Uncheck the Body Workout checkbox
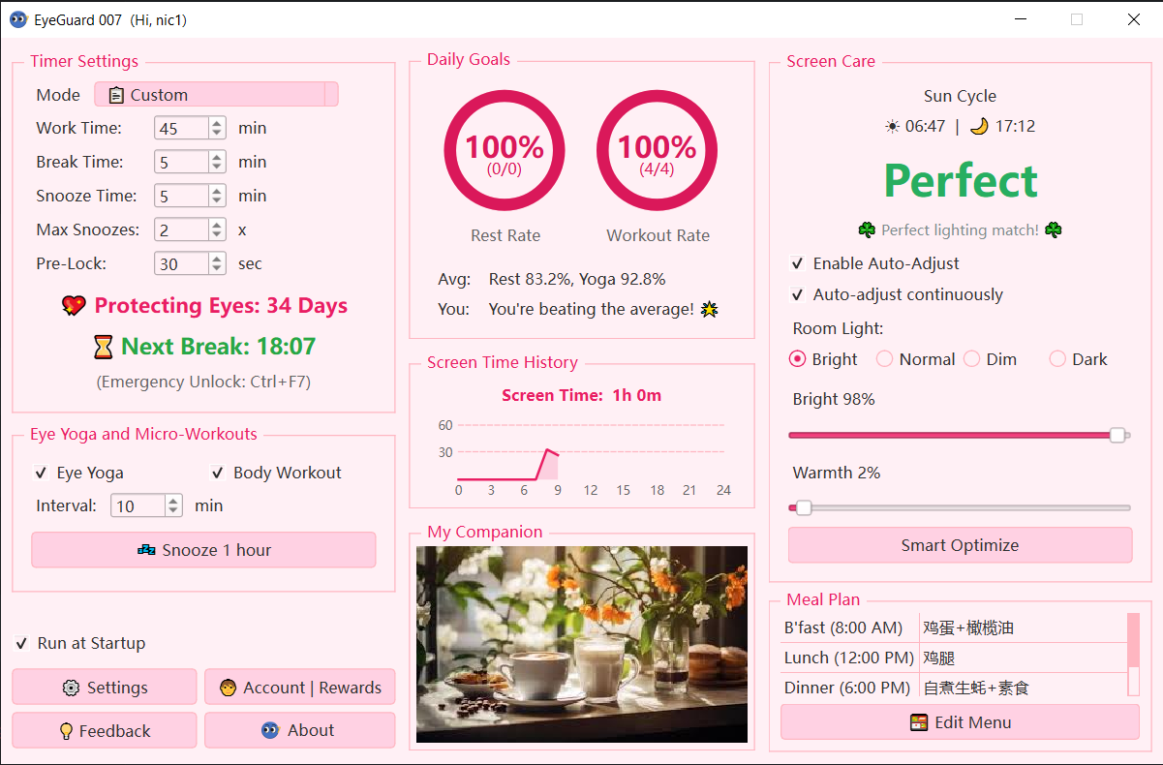The height and width of the screenshot is (765, 1163). coord(218,473)
